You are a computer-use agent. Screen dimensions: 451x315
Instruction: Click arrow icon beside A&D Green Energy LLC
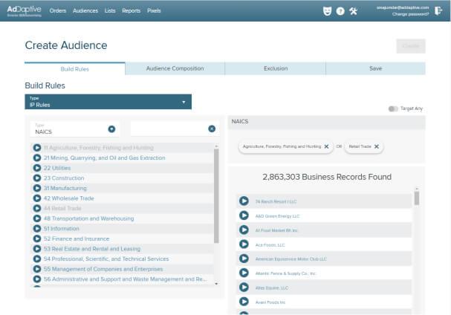tap(244, 215)
